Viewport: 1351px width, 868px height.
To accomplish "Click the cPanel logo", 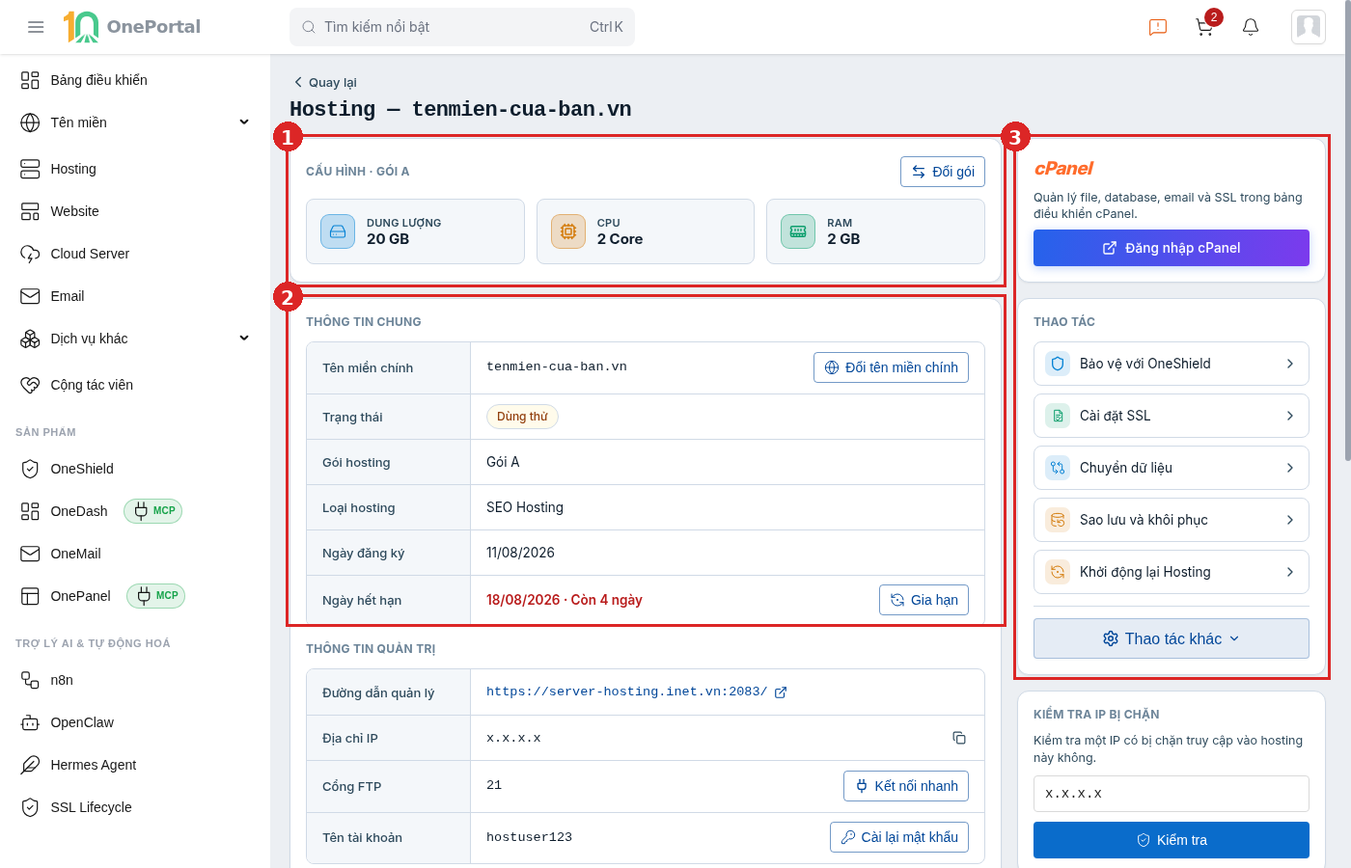I will pos(1063,168).
